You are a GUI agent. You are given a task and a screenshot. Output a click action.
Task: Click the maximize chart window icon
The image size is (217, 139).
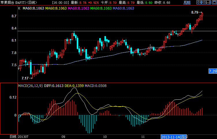214,2
